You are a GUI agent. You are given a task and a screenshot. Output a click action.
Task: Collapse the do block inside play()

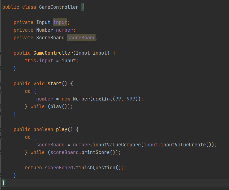[x=1, y=137]
